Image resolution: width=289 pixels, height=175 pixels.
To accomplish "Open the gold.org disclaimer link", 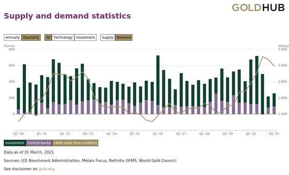I will pos(46,169).
